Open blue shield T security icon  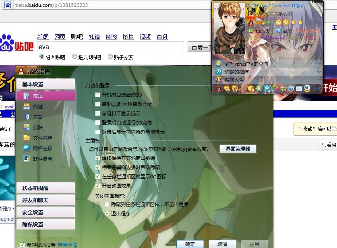tap(291, 88)
